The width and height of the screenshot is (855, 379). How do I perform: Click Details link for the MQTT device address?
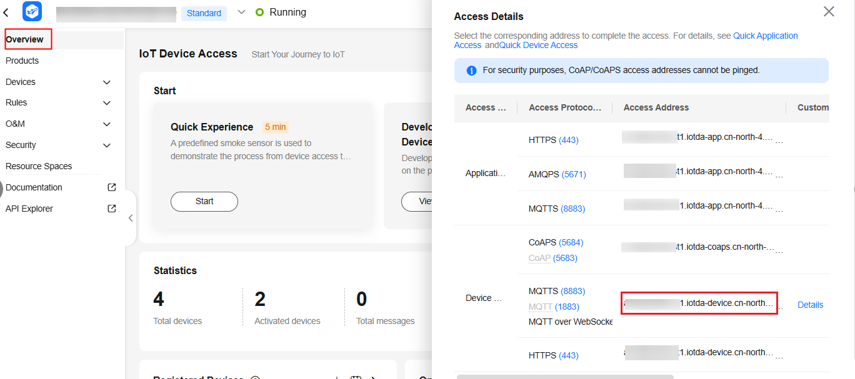810,305
